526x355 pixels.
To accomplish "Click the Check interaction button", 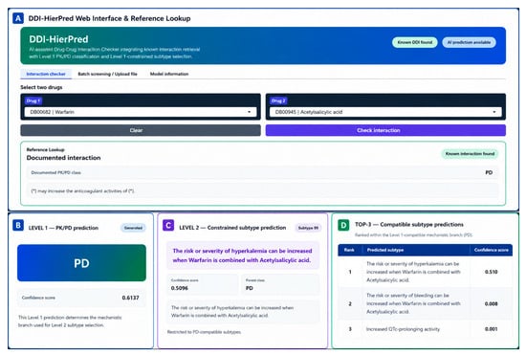I will click(385, 130).
